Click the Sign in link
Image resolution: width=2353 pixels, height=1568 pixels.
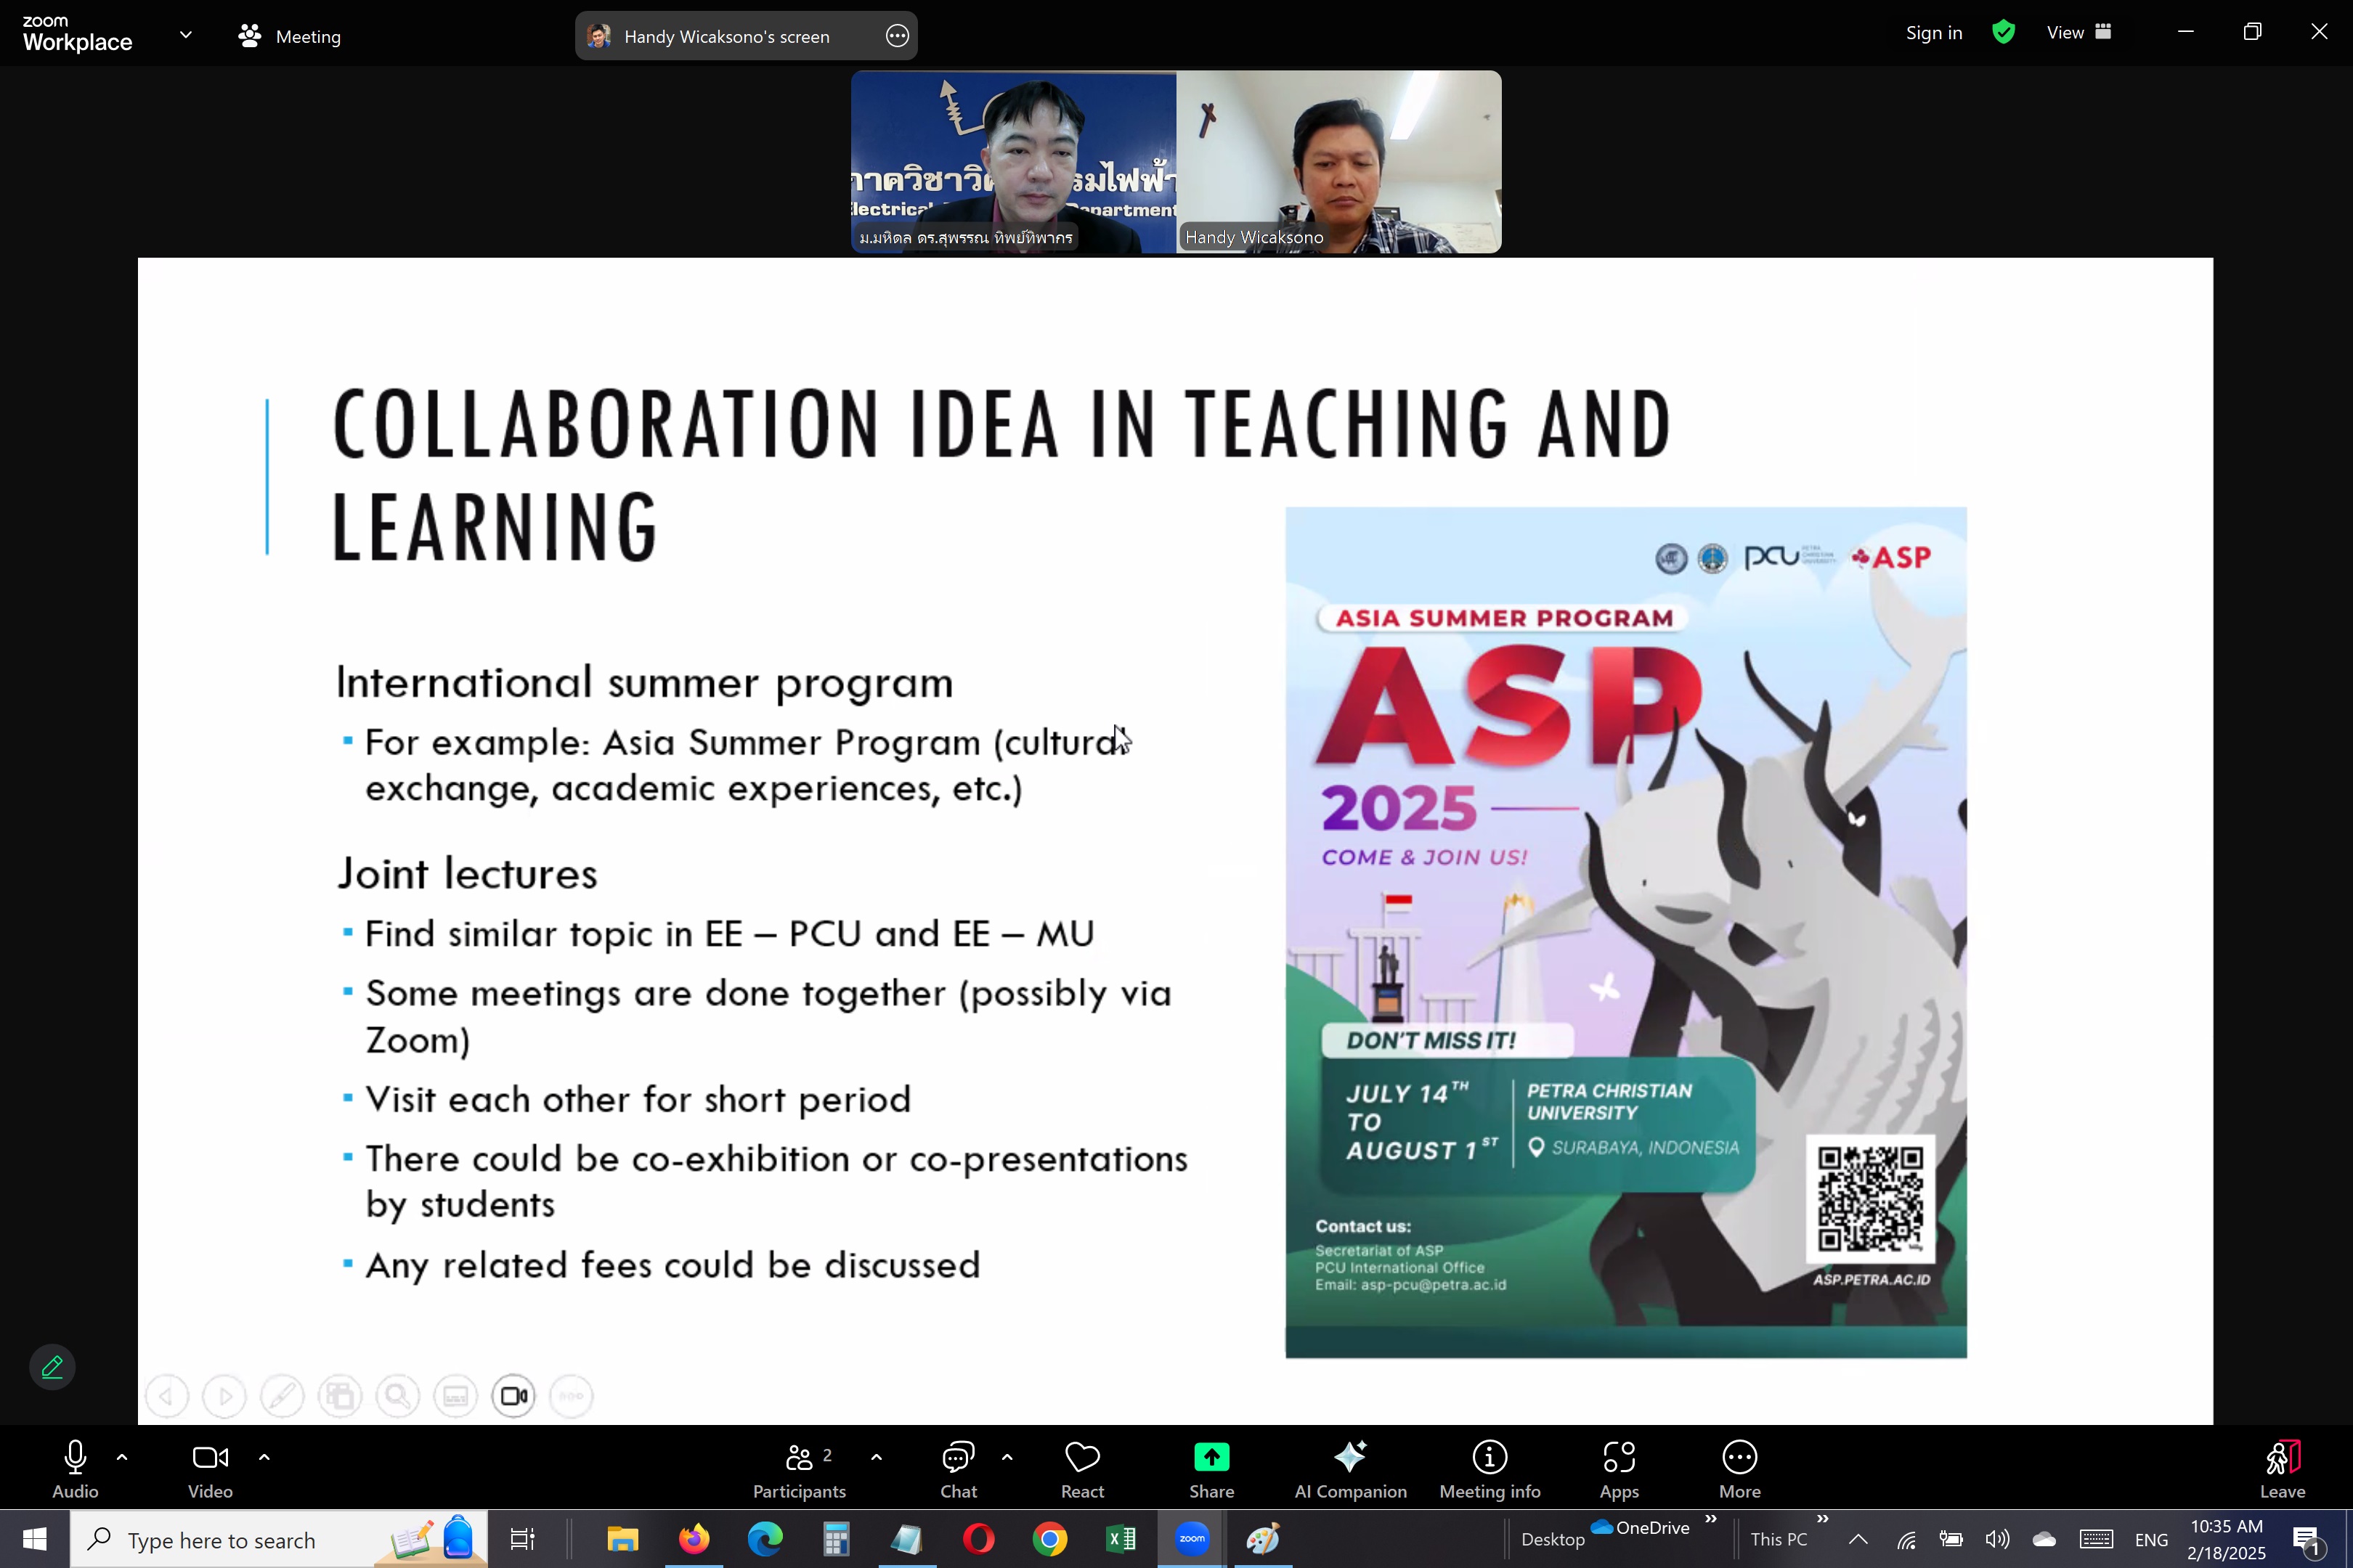(1933, 33)
